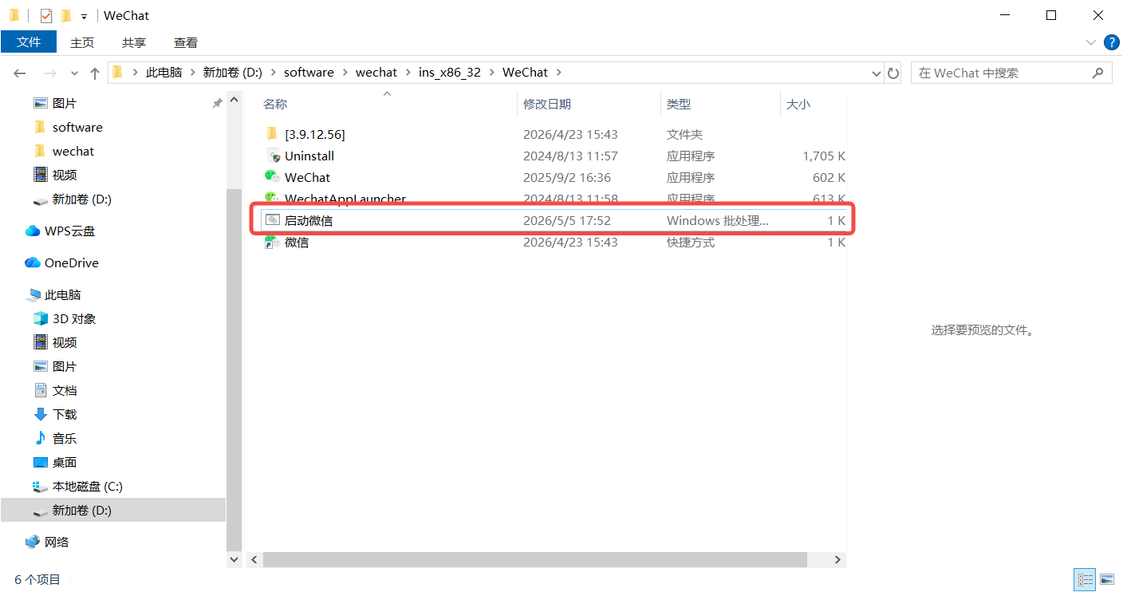Image resolution: width=1123 pixels, height=592 pixels.
Task: Expand the chevron after 新加卷 (D:) breadcrumb
Action: tap(273, 73)
